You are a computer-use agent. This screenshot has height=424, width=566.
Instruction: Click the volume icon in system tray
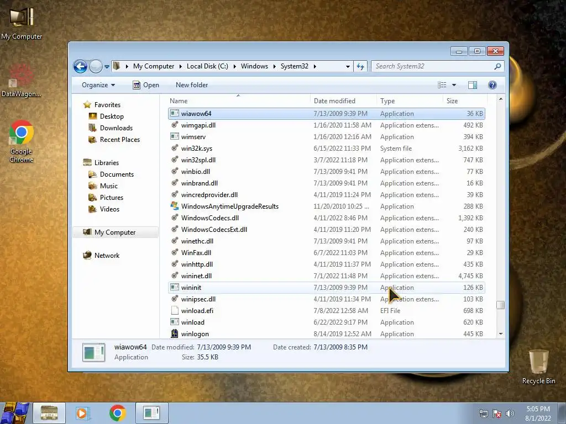tap(510, 414)
